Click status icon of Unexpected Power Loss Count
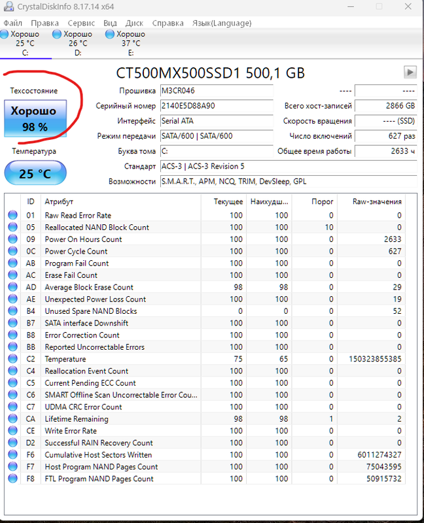Image resolution: width=424 pixels, height=523 pixels. (x=12, y=299)
